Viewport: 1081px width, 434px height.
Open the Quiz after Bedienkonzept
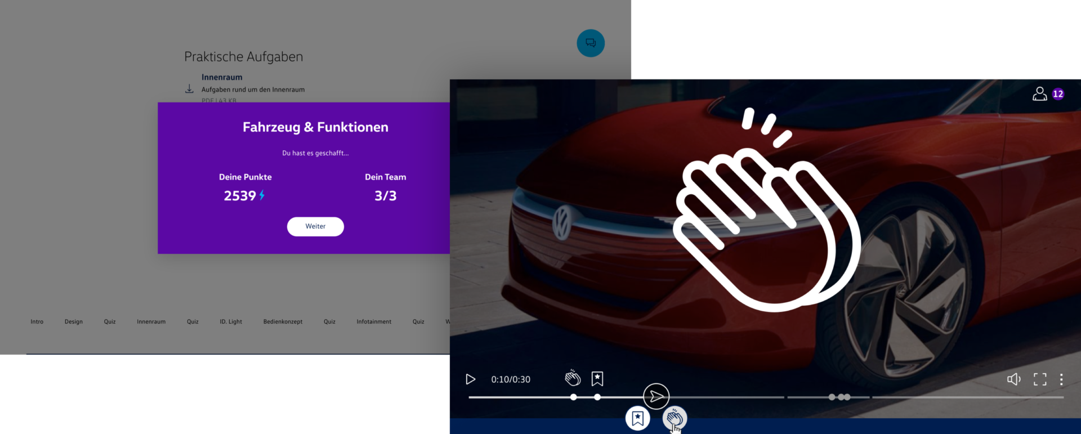click(x=329, y=321)
